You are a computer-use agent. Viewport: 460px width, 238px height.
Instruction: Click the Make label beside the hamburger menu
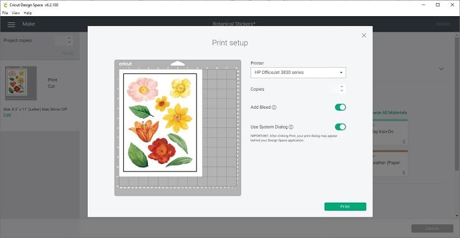point(29,24)
